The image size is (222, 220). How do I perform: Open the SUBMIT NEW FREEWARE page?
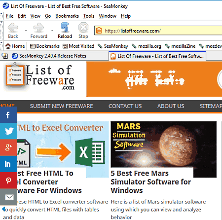click(x=61, y=106)
